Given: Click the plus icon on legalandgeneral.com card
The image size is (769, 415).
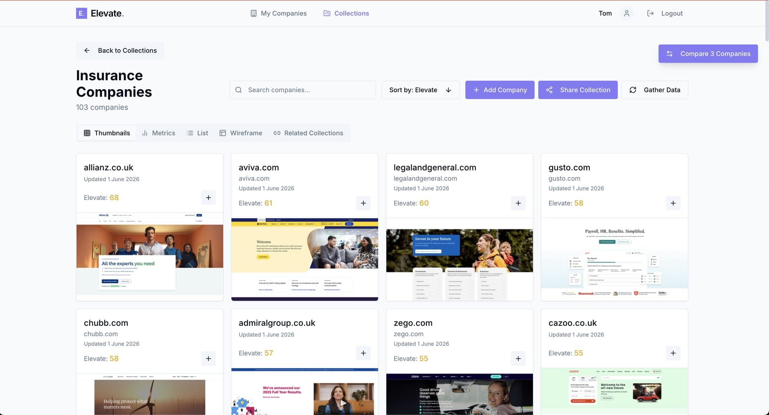Looking at the screenshot, I should click(x=518, y=203).
